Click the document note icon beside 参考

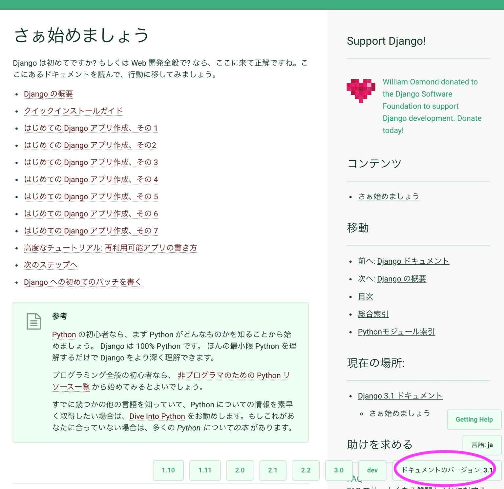pos(34,321)
